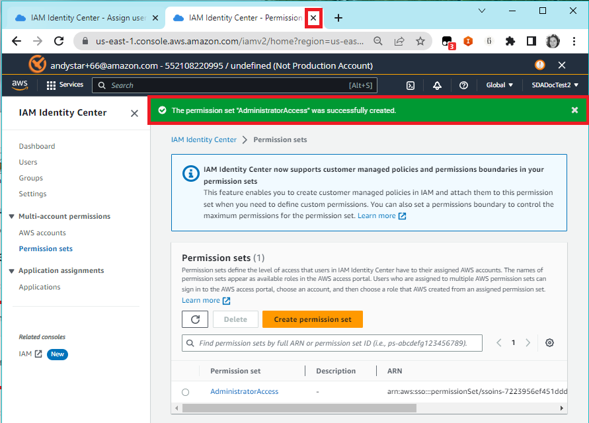Open the AdministratorAccess permission set link

(x=244, y=391)
